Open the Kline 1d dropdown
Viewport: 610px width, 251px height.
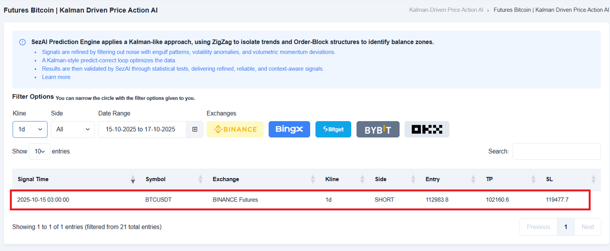coord(30,129)
